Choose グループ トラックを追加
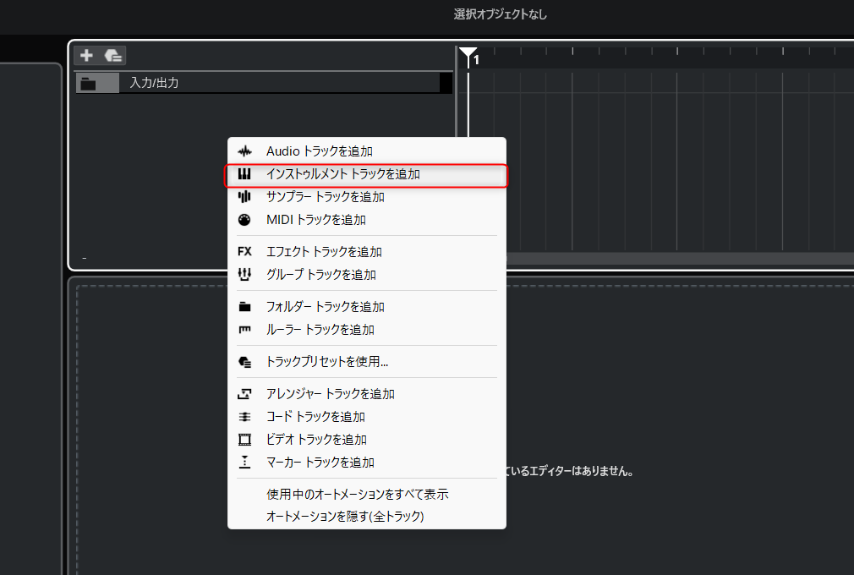854x575 pixels. pos(367,275)
